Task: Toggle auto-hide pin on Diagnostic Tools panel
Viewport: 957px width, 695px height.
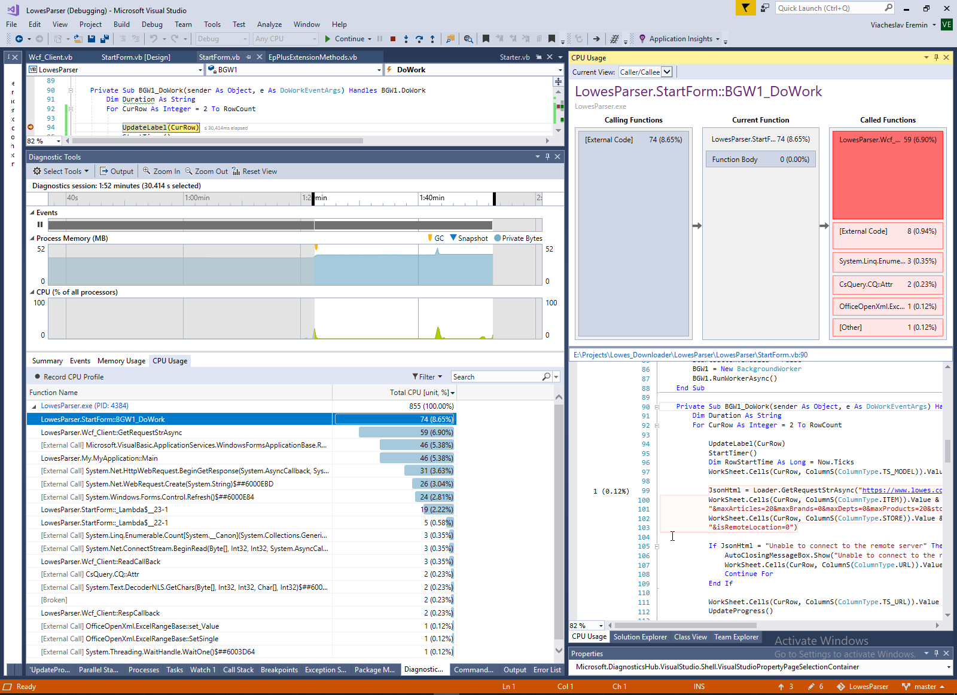Action: tap(547, 157)
